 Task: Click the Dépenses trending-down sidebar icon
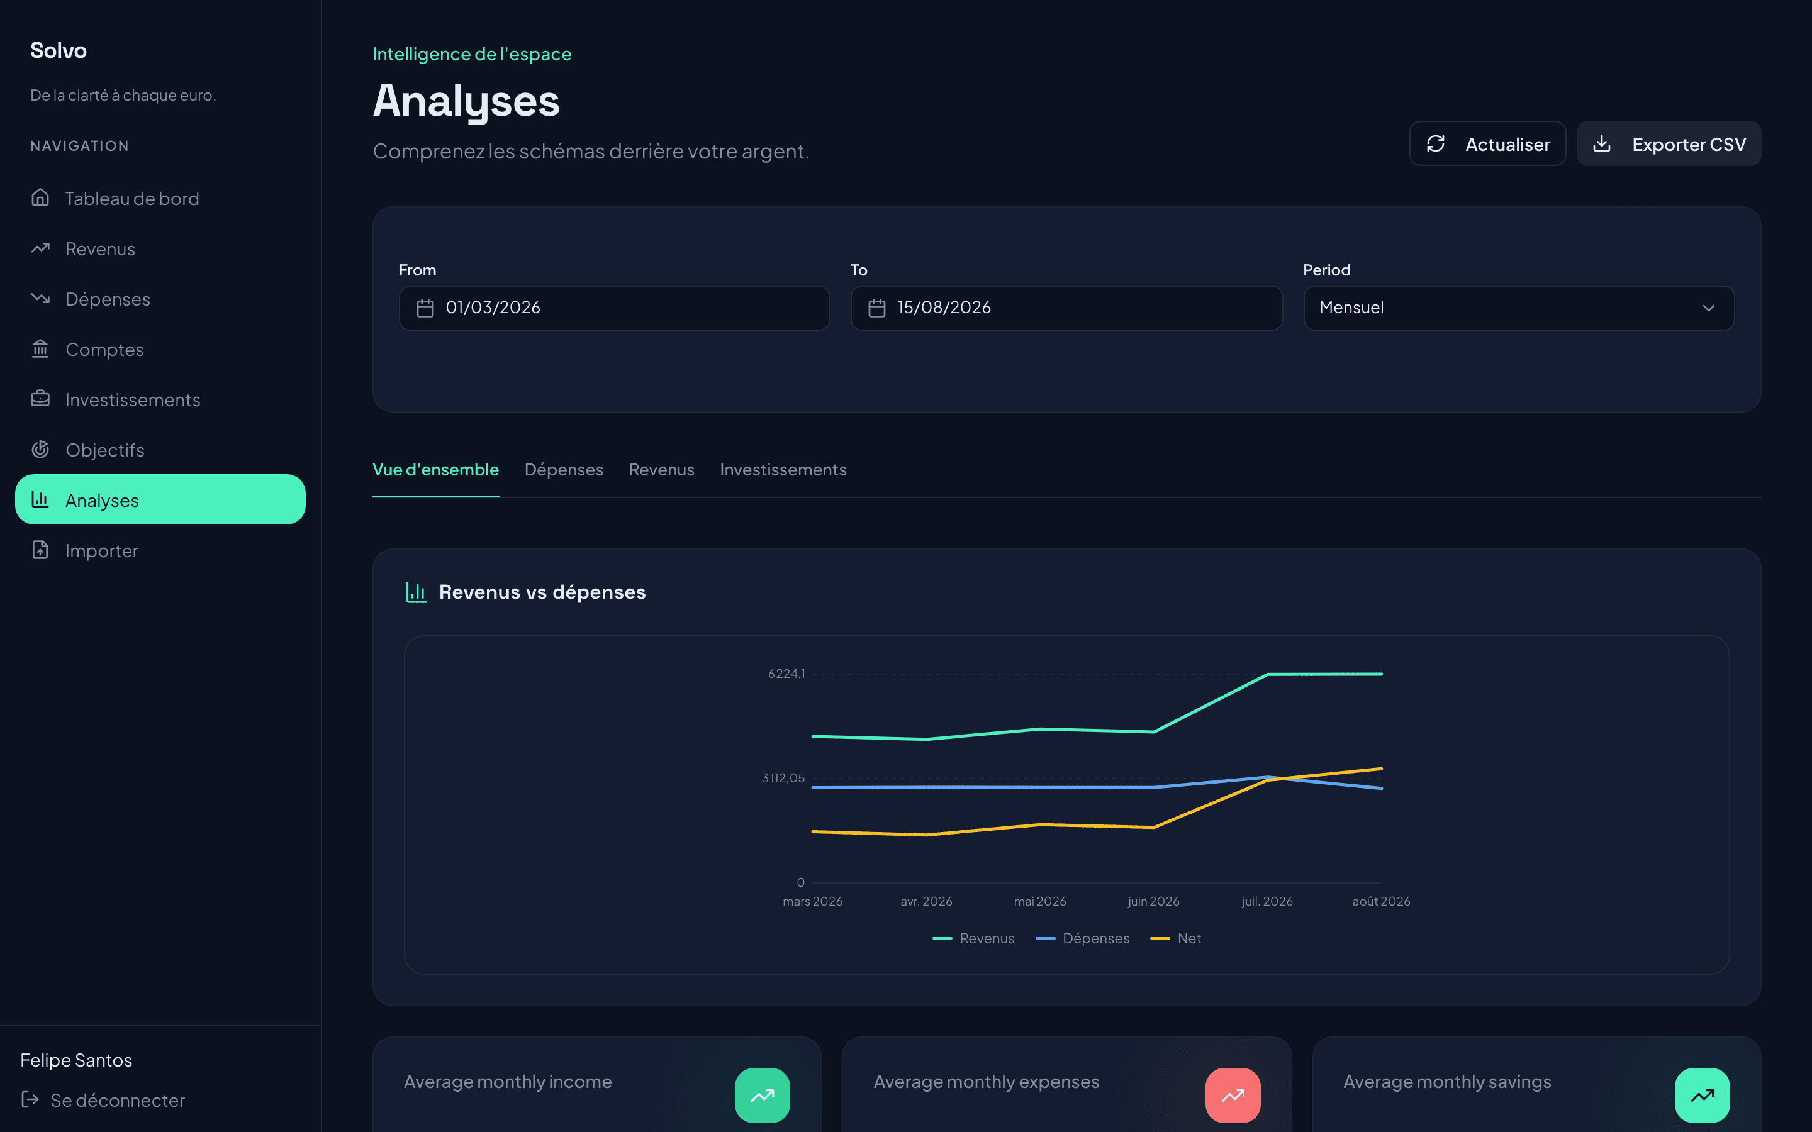[x=40, y=298]
